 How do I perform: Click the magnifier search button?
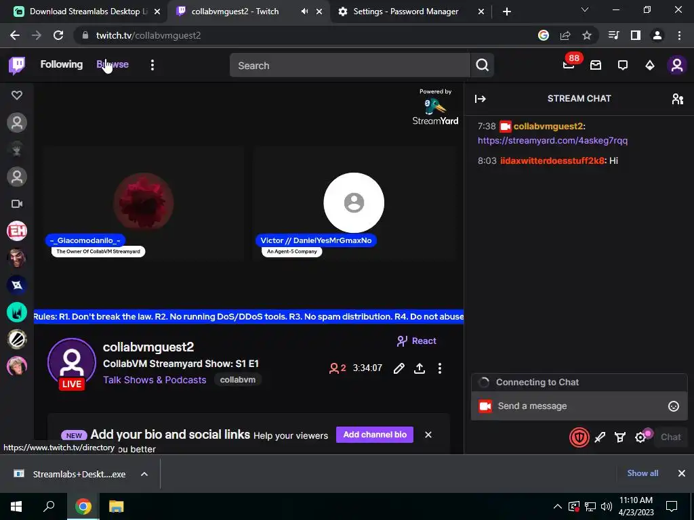point(482,66)
